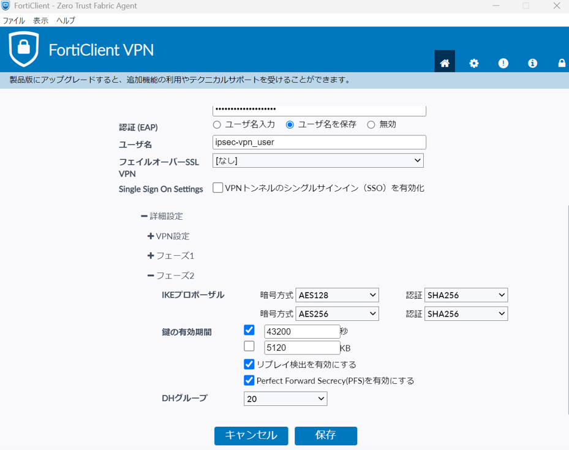
Task: Open the ファイル menu
Action: point(14,21)
